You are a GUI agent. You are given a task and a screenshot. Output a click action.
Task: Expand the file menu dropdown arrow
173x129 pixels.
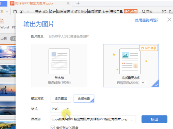[7, 12]
